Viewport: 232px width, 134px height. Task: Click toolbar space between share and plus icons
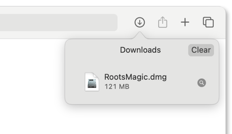point(174,22)
